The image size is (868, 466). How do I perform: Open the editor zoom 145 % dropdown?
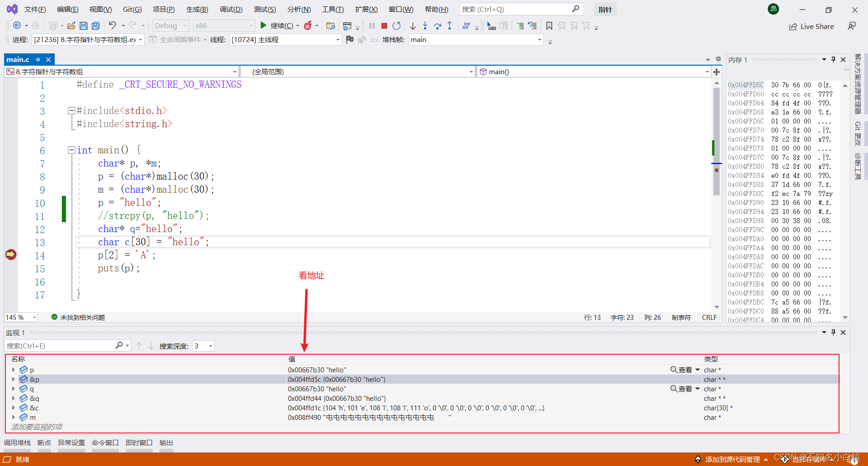(21, 317)
